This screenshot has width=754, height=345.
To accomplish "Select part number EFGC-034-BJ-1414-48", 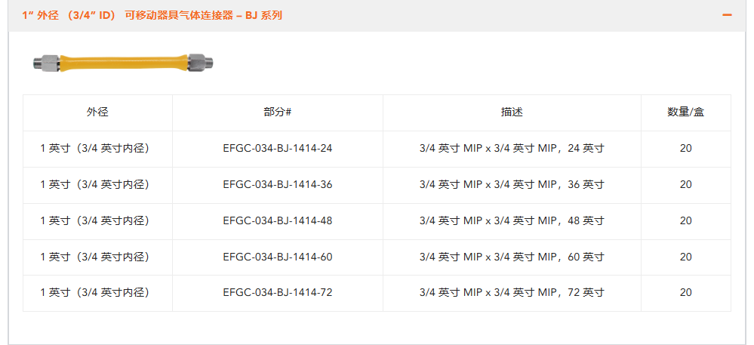I will pos(277,220).
